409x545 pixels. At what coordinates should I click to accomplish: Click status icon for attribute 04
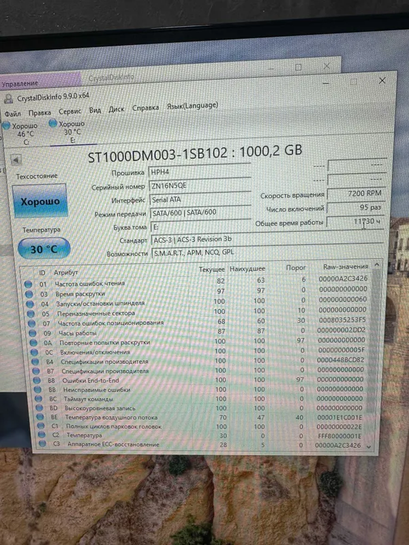point(30,304)
